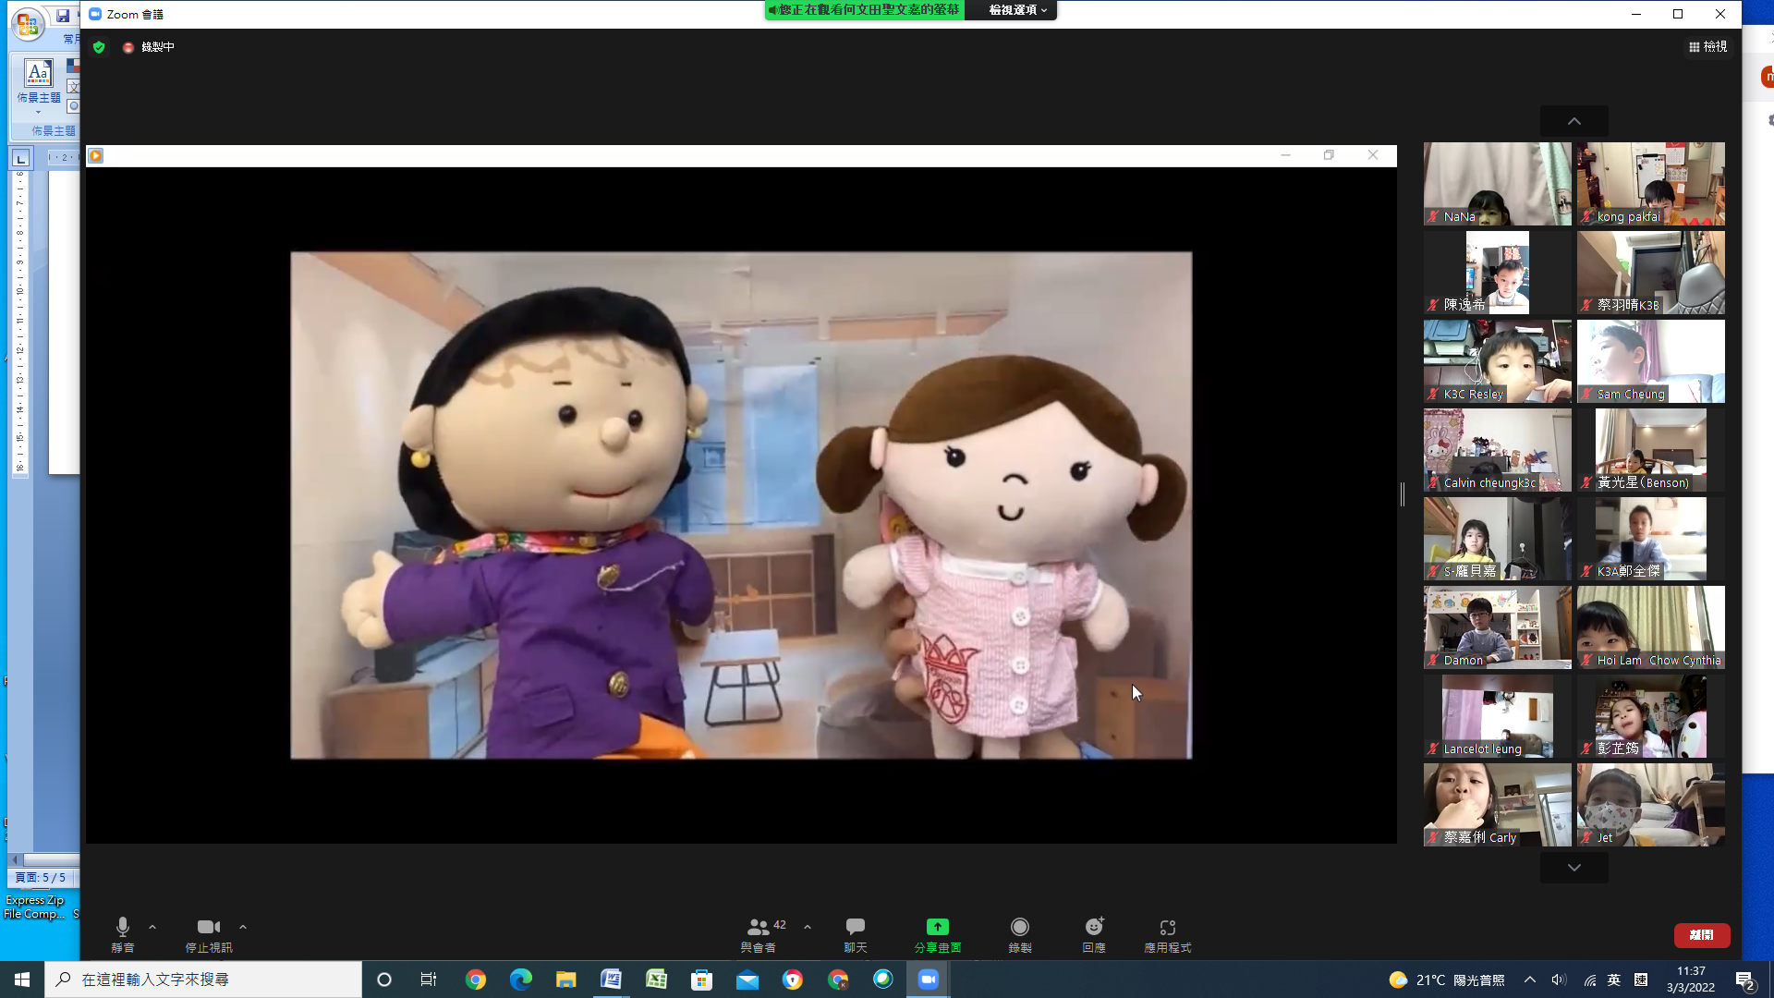Open the notification center
This screenshot has height=998, width=1774.
click(1745, 980)
